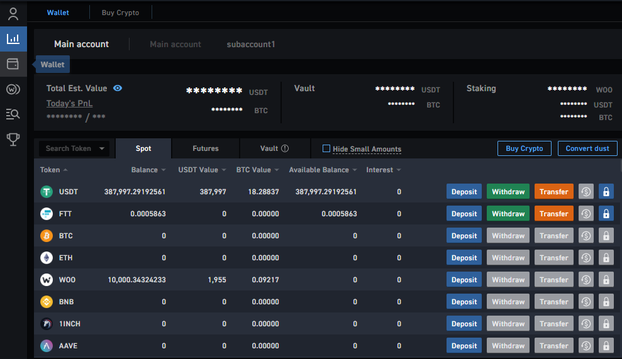
Task: Click the lock icon in BNB row
Action: click(x=606, y=302)
